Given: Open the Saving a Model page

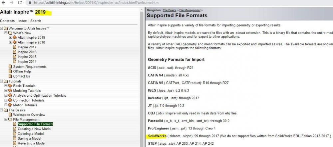Looking at the screenshot, I should coord(30,138).
